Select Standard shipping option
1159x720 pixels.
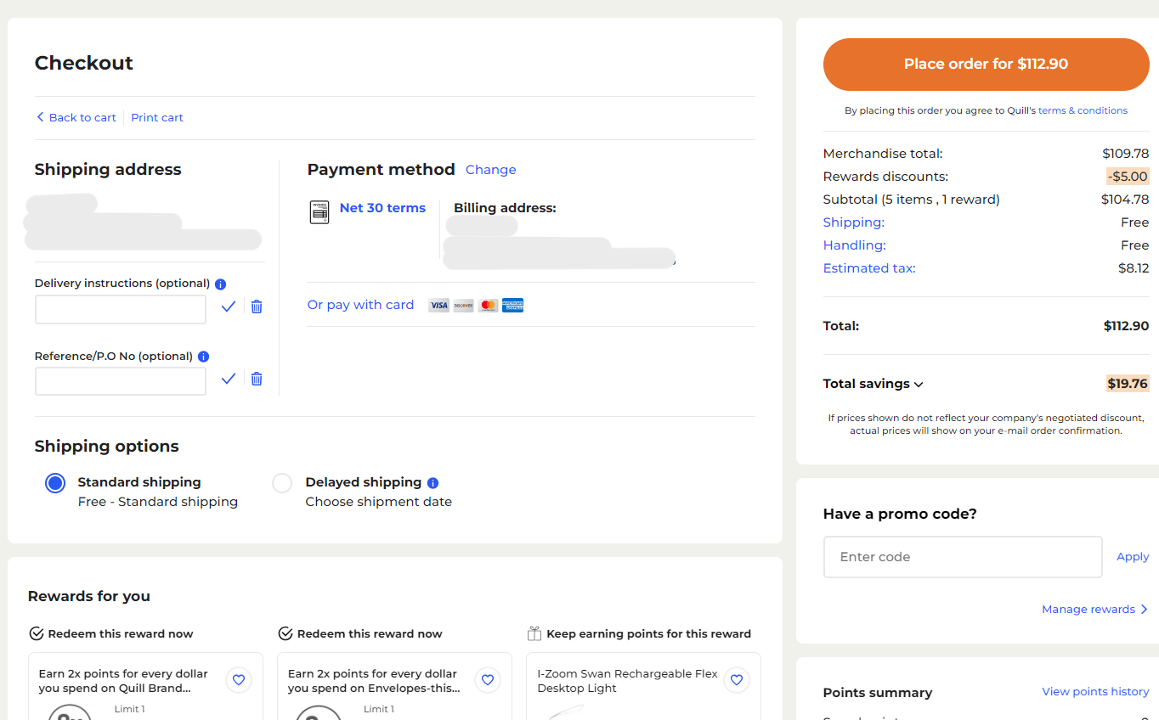(55, 483)
